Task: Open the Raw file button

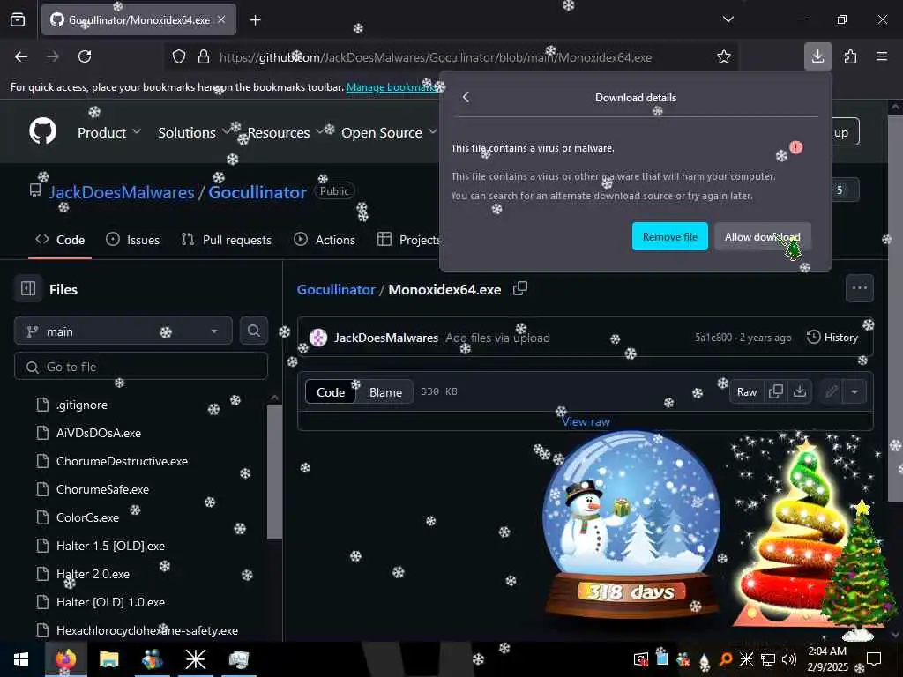Action: pos(747,392)
